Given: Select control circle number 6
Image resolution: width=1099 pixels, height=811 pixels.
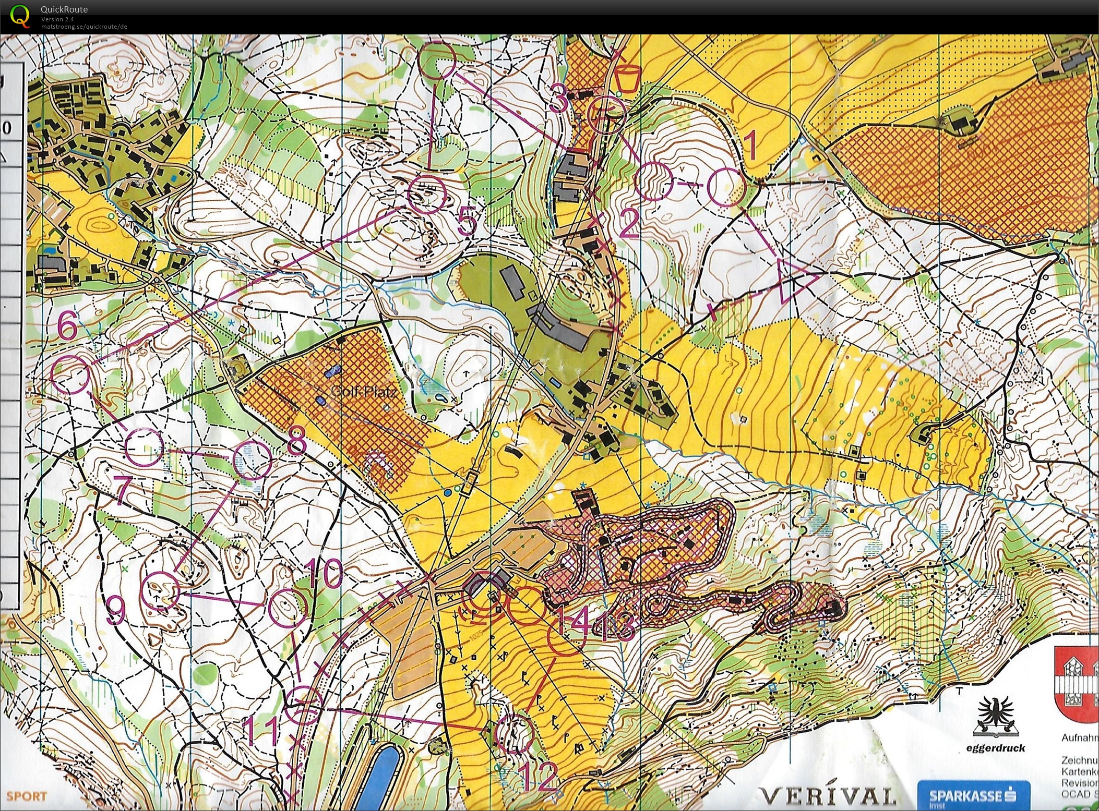Looking at the screenshot, I should (71, 374).
